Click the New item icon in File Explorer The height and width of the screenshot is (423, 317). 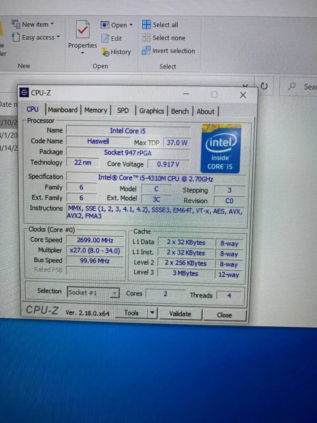pos(16,24)
